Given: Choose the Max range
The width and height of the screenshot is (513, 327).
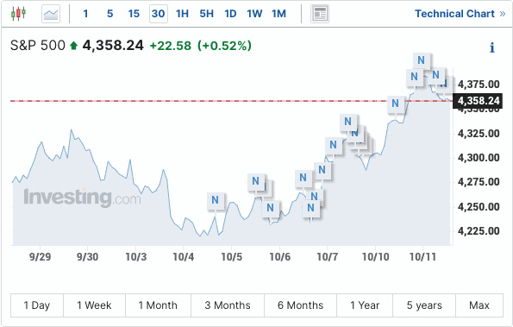Looking at the screenshot, I should tap(479, 305).
